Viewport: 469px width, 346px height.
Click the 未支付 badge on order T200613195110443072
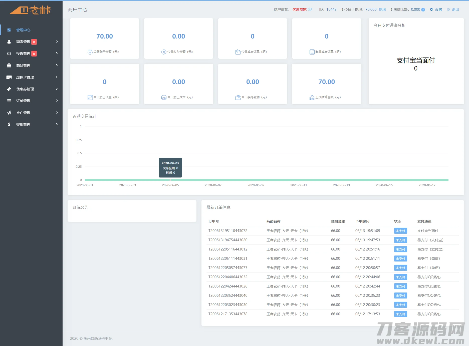point(400,231)
